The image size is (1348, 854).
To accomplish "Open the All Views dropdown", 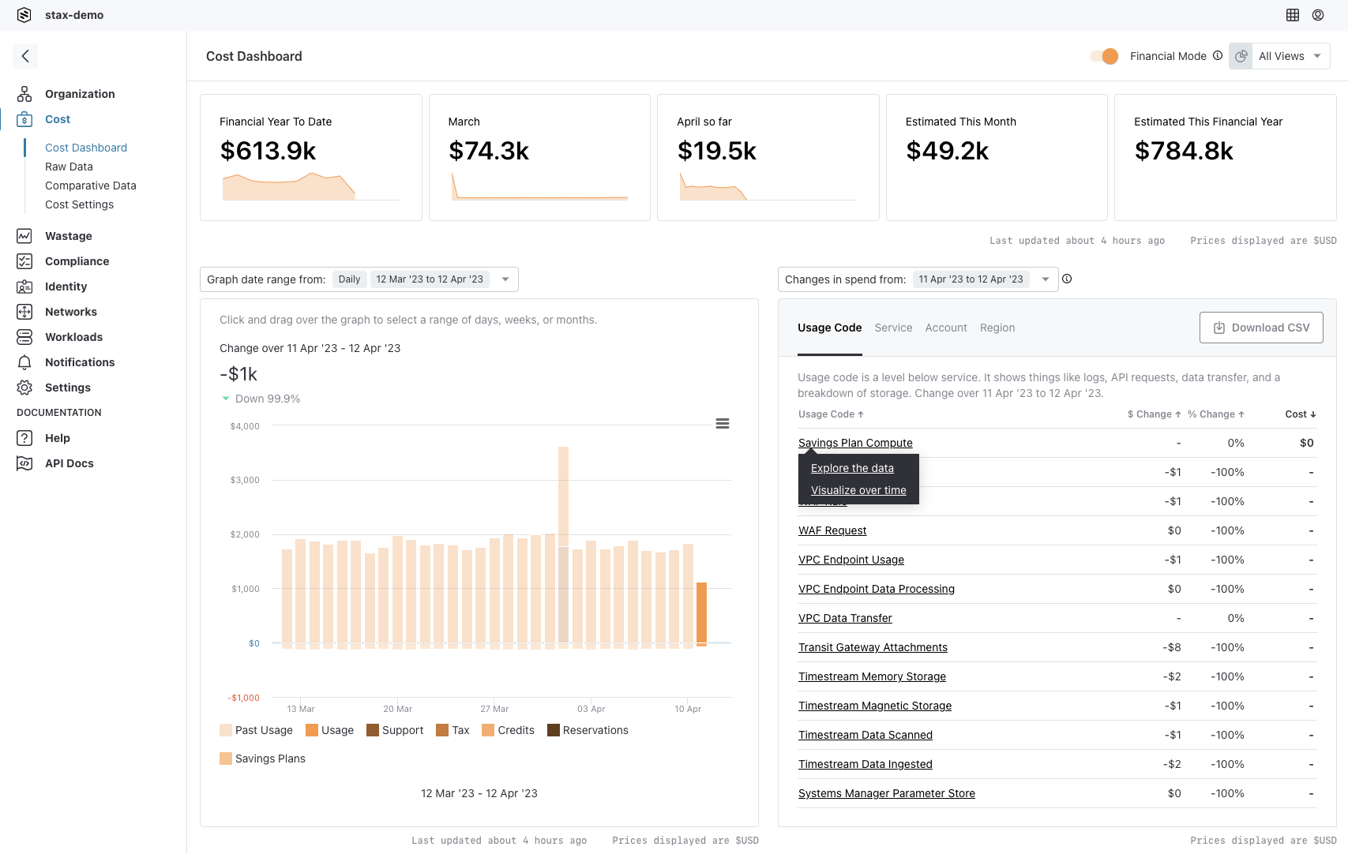I will point(1290,56).
